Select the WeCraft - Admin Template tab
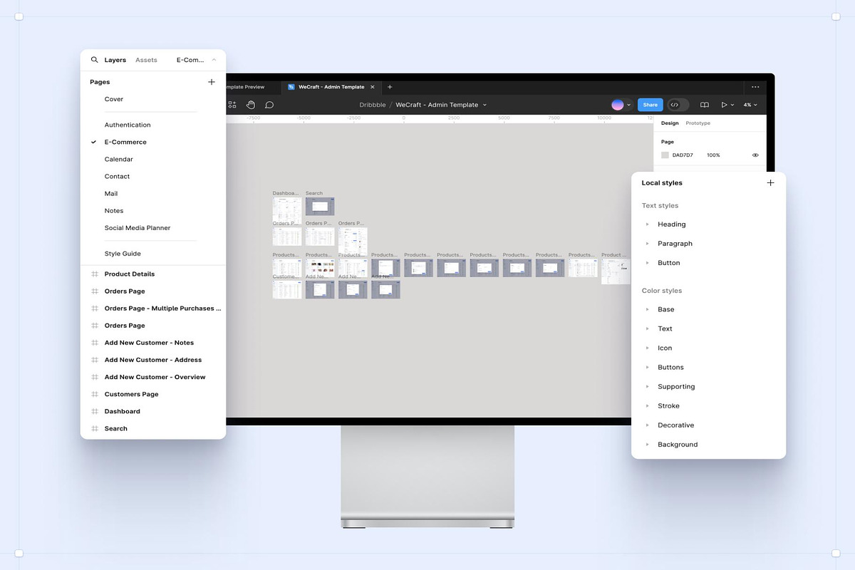 pos(331,87)
